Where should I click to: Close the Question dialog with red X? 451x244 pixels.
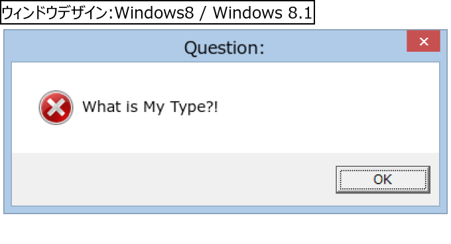[423, 41]
